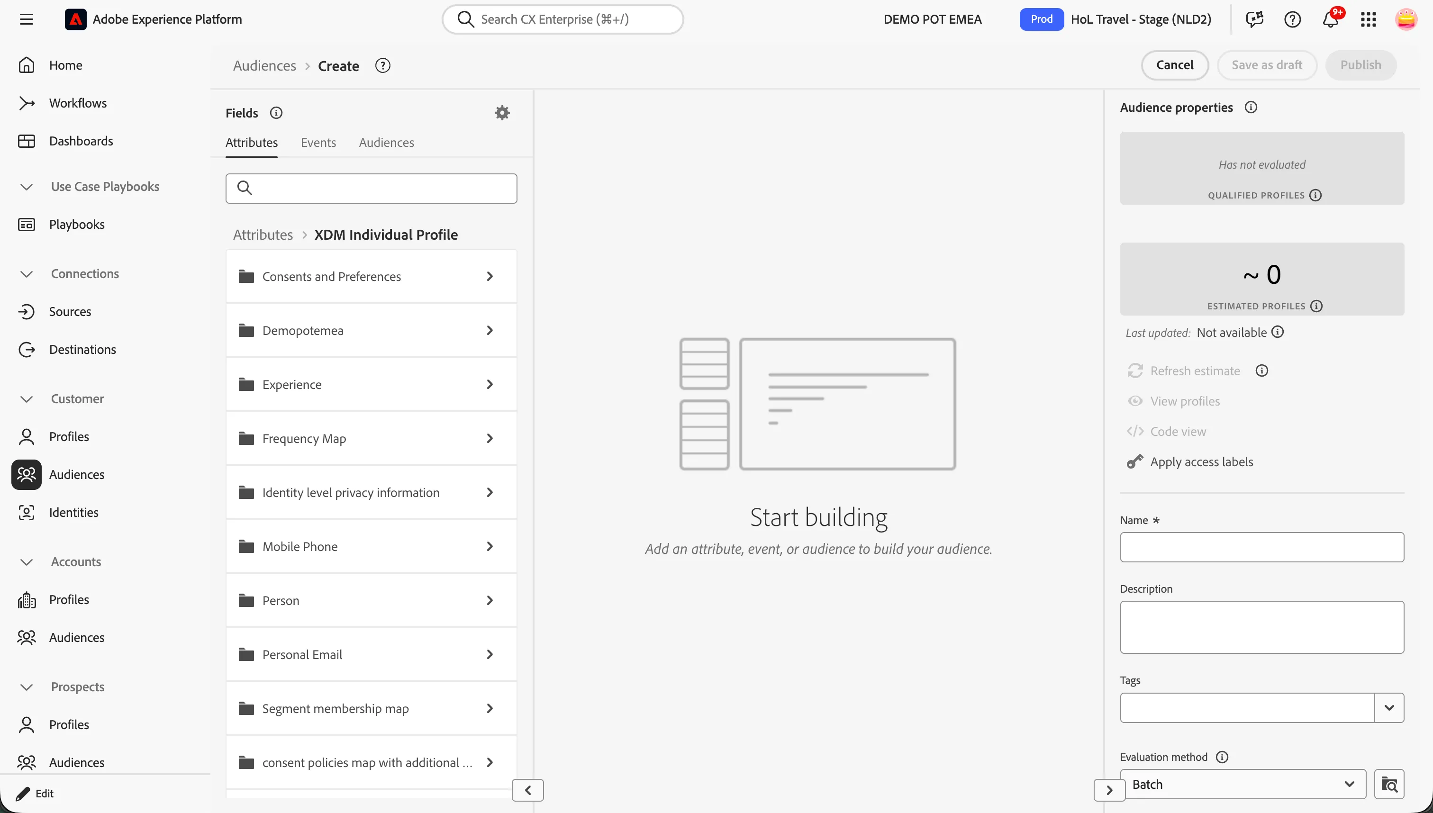Click the Adobe Experience Platform logo
Viewport: 1433px width, 813px height.
pos(75,19)
